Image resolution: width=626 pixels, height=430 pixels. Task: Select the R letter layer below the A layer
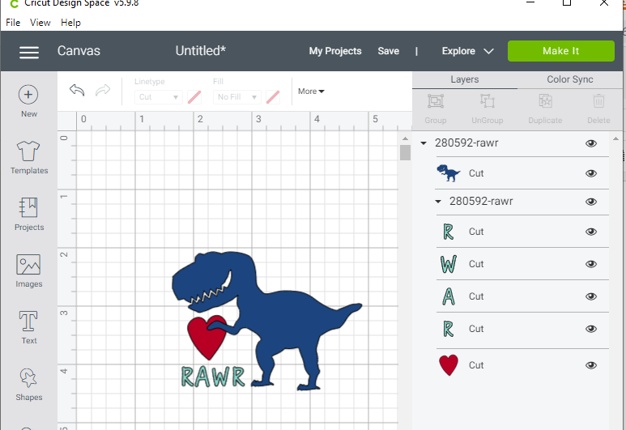(x=449, y=329)
